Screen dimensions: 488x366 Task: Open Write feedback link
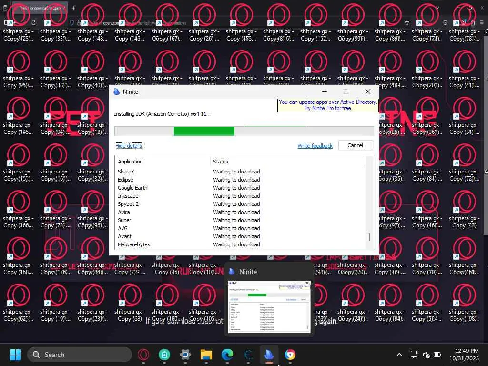click(x=315, y=146)
